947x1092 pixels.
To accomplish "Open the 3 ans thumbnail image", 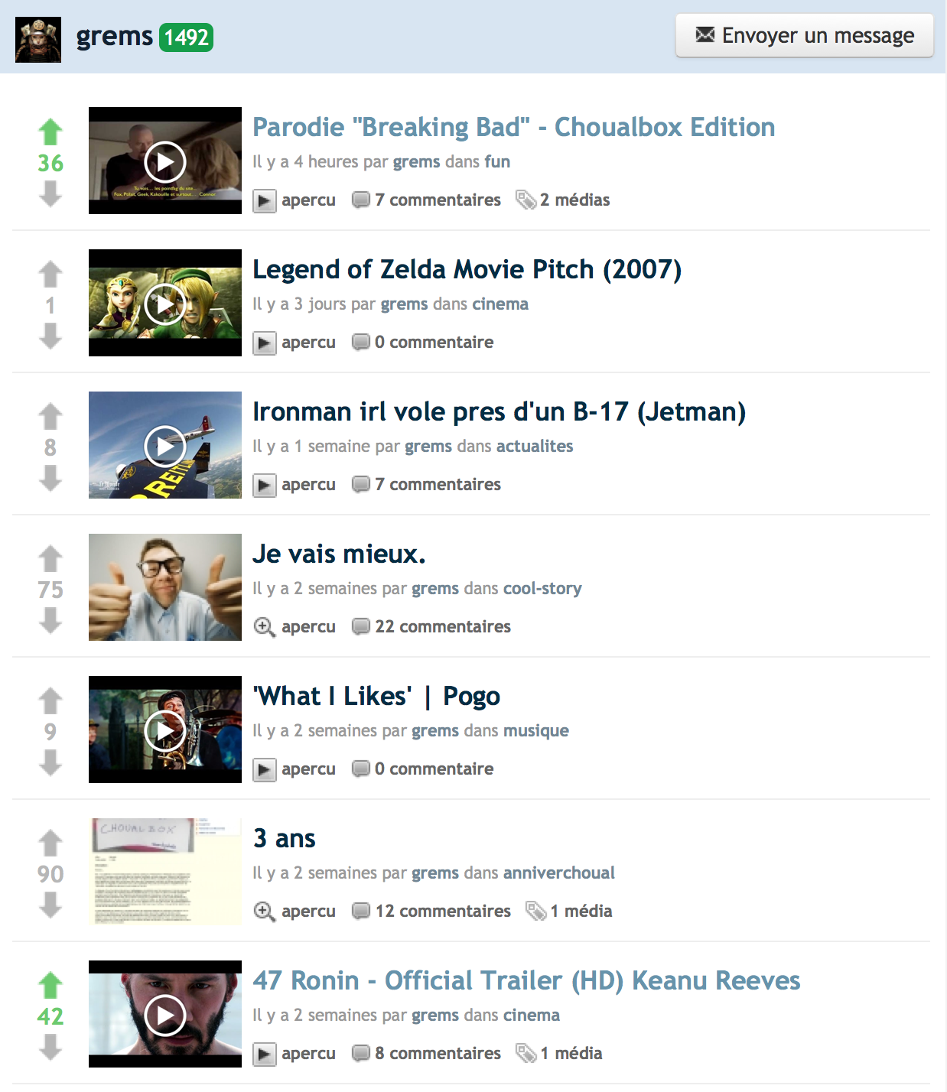I will tap(165, 872).
